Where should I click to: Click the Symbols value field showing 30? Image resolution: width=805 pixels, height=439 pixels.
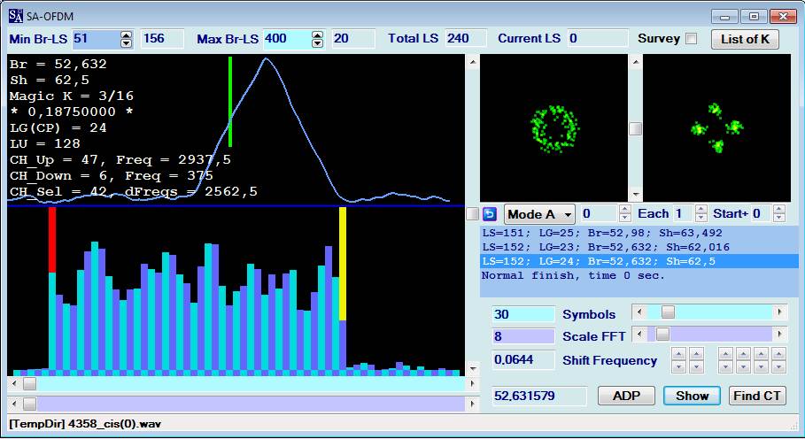tap(523, 314)
